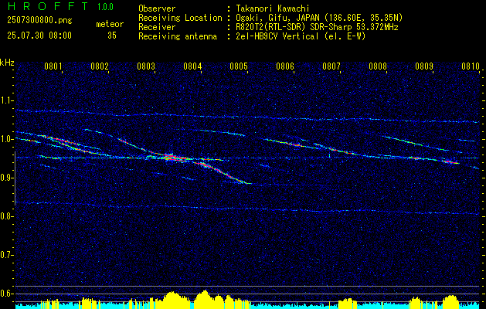Viewport: 486px width, 309px height.
Task: Click the 0803 time marker
Action: [x=146, y=66]
